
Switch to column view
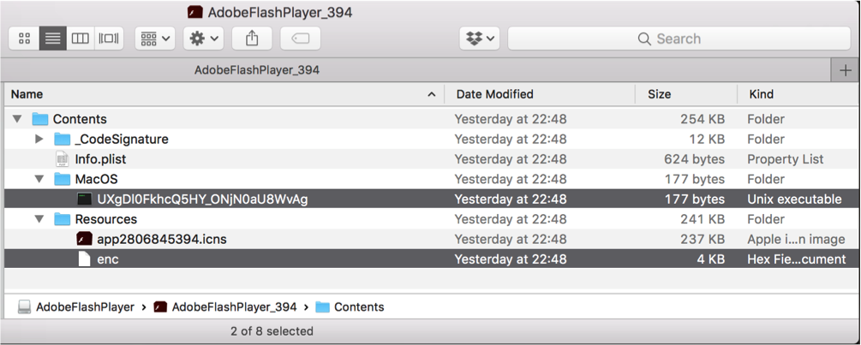[x=81, y=39]
